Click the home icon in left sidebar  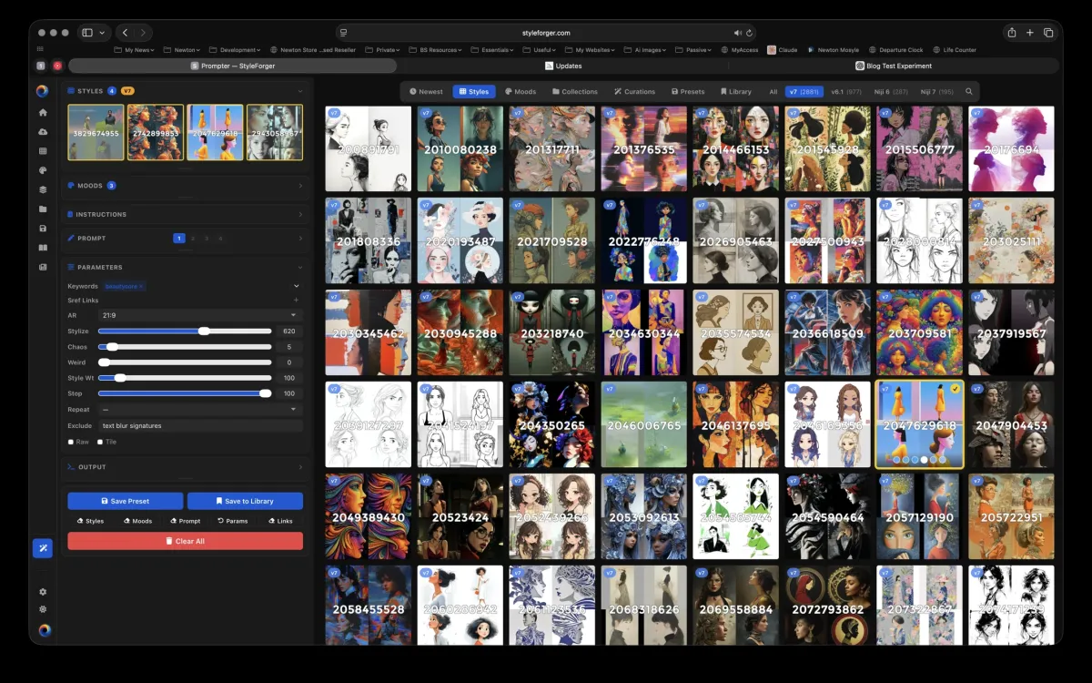coord(43,113)
